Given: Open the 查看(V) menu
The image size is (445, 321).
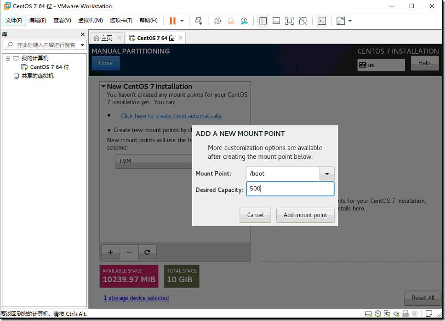Looking at the screenshot, I should [62, 21].
